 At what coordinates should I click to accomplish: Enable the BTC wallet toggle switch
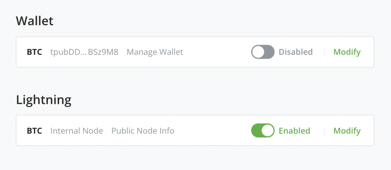coord(263,52)
